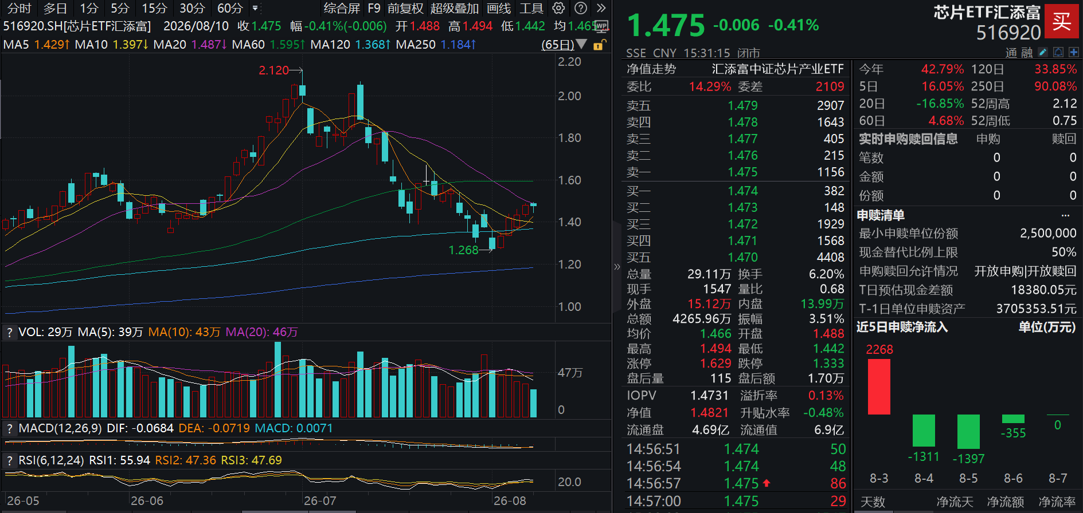Select the 5分 period tab
This screenshot has width=1083, height=513.
coord(120,8)
